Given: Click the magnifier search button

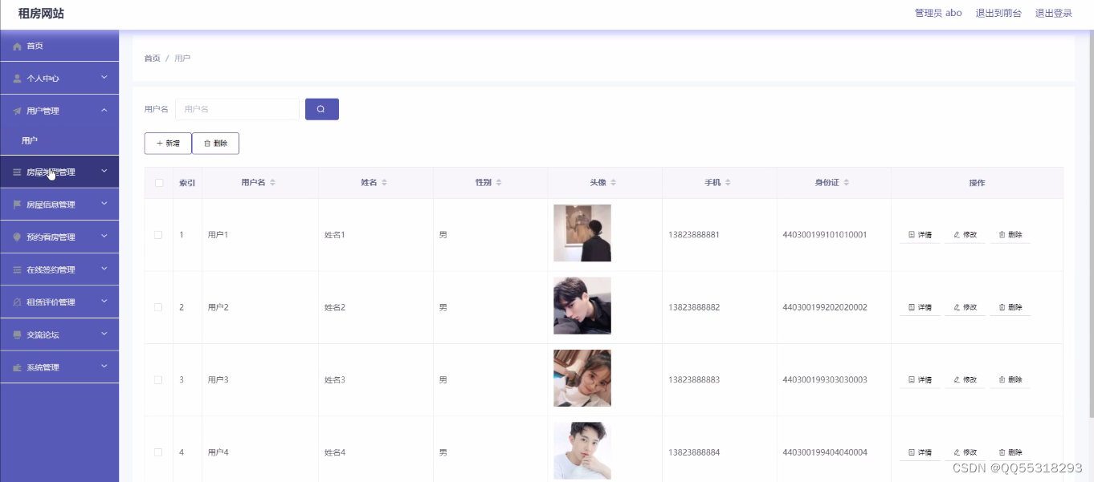Looking at the screenshot, I should (321, 109).
